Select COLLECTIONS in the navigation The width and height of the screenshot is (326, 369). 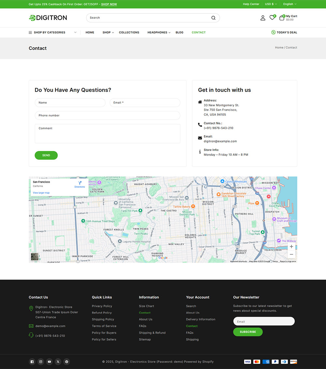[129, 32]
